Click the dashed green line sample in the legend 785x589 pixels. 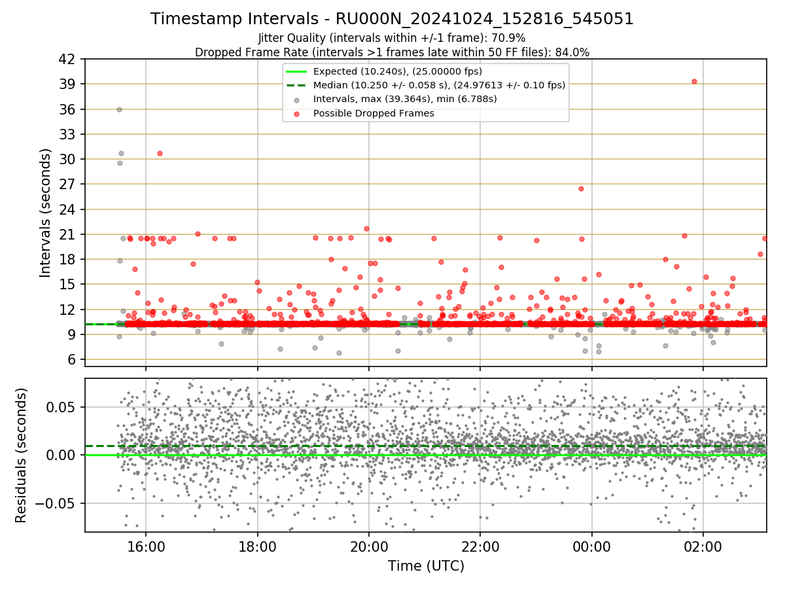pyautogui.click(x=297, y=86)
